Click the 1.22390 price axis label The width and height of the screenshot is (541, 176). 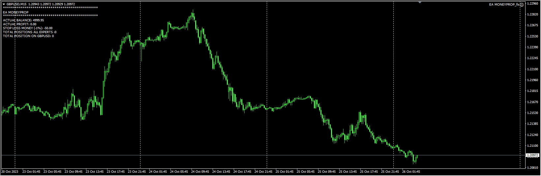(533, 47)
